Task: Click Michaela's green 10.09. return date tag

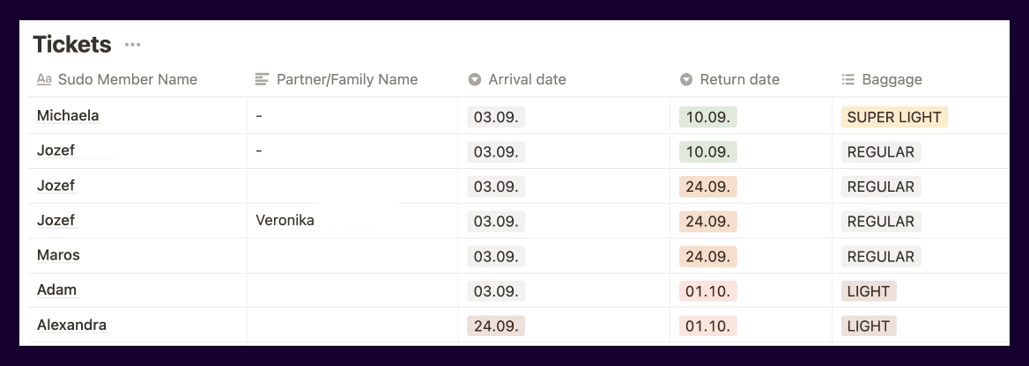Action: coord(708,117)
